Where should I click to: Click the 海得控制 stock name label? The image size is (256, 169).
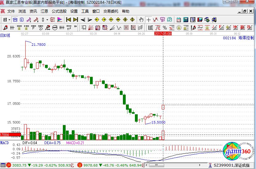coord(246,38)
